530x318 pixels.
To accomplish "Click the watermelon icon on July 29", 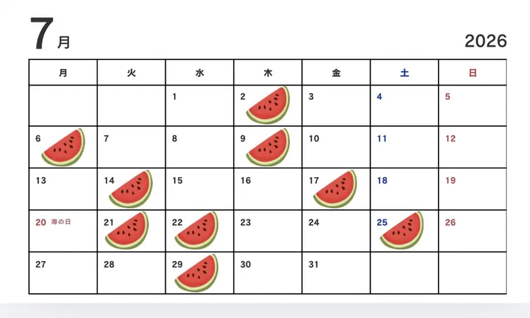I will point(197,273).
